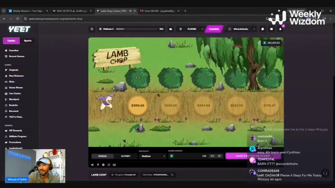
Task: Open the notifications bell icon
Action: [x=280, y=29]
